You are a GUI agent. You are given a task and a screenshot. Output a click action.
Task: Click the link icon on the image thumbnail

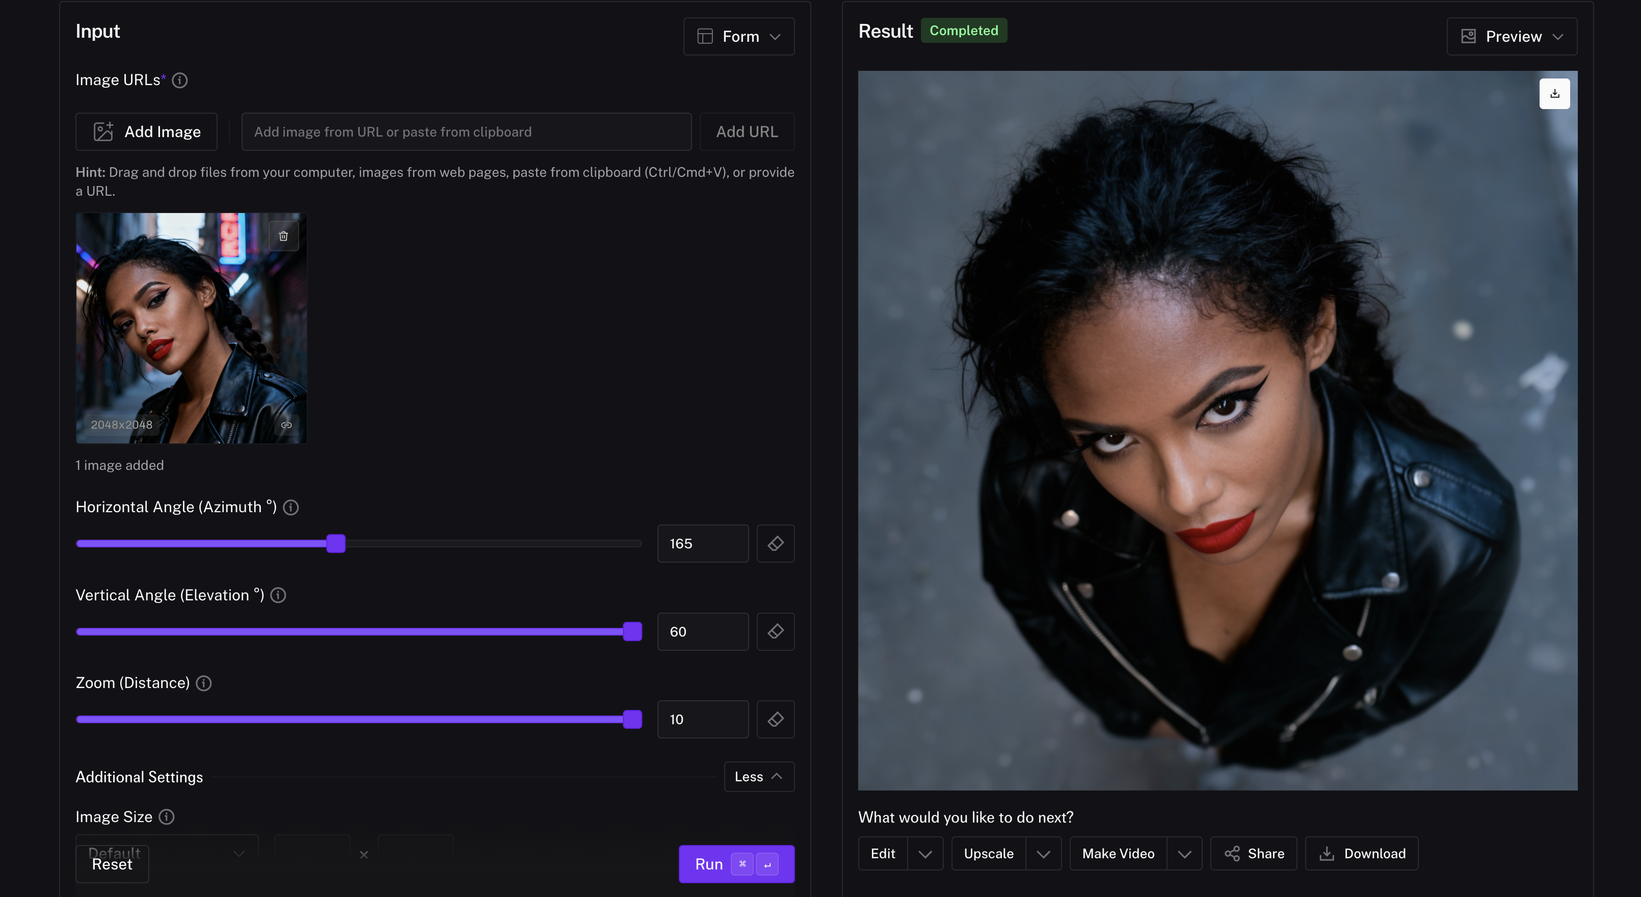(286, 425)
